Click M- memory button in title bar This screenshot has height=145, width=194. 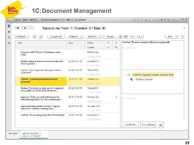click(x=169, y=20)
